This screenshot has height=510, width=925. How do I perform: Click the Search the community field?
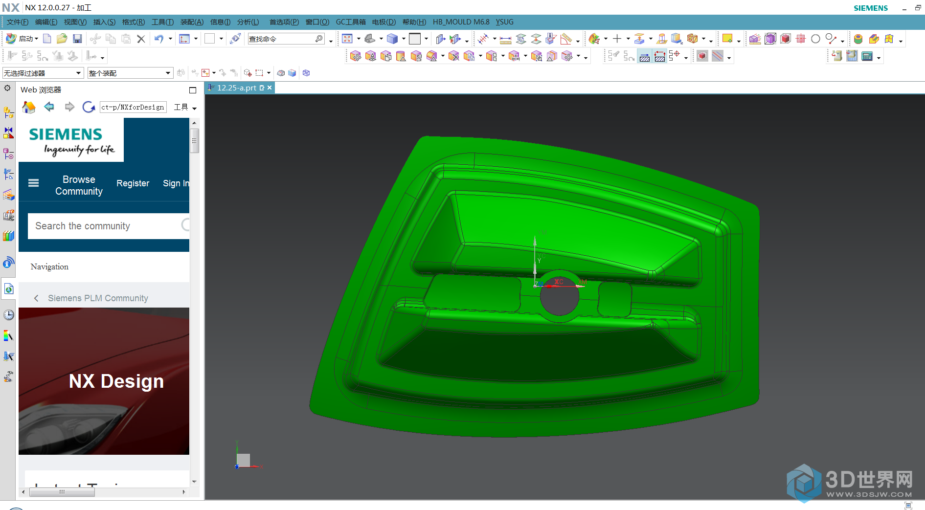(x=109, y=226)
